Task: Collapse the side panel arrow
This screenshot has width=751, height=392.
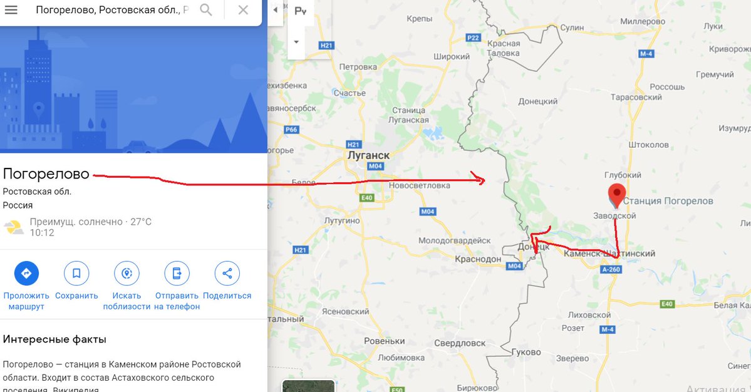Action: click(x=276, y=9)
